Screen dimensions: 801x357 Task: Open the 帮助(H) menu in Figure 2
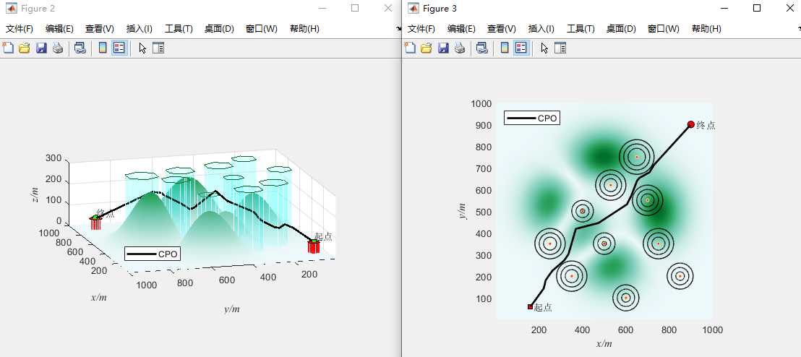(304, 29)
